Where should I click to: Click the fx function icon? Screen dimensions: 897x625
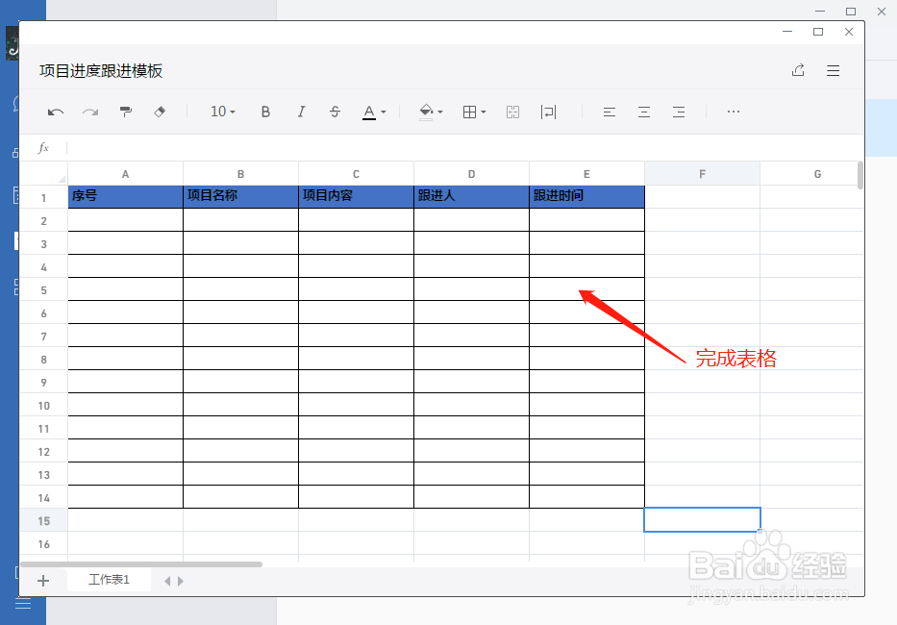[43, 148]
